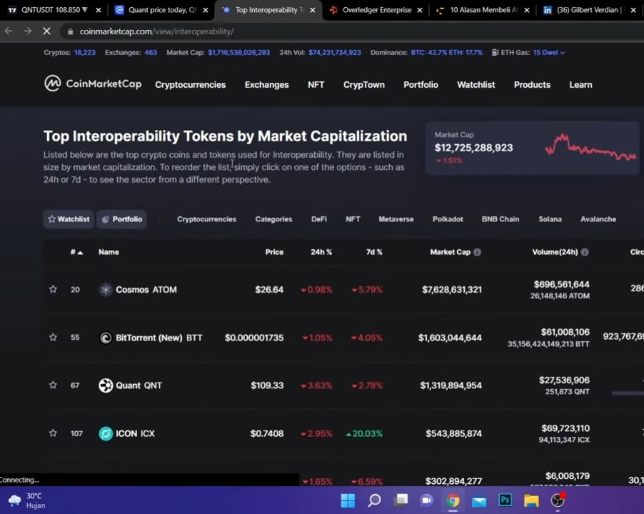Click the address bar URL
The width and height of the screenshot is (644, 514).
(156, 31)
